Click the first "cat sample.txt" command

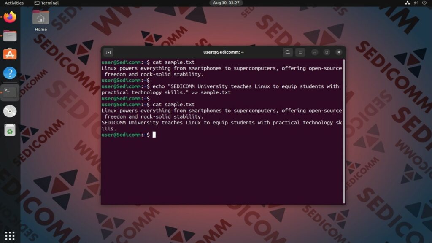[x=173, y=62]
